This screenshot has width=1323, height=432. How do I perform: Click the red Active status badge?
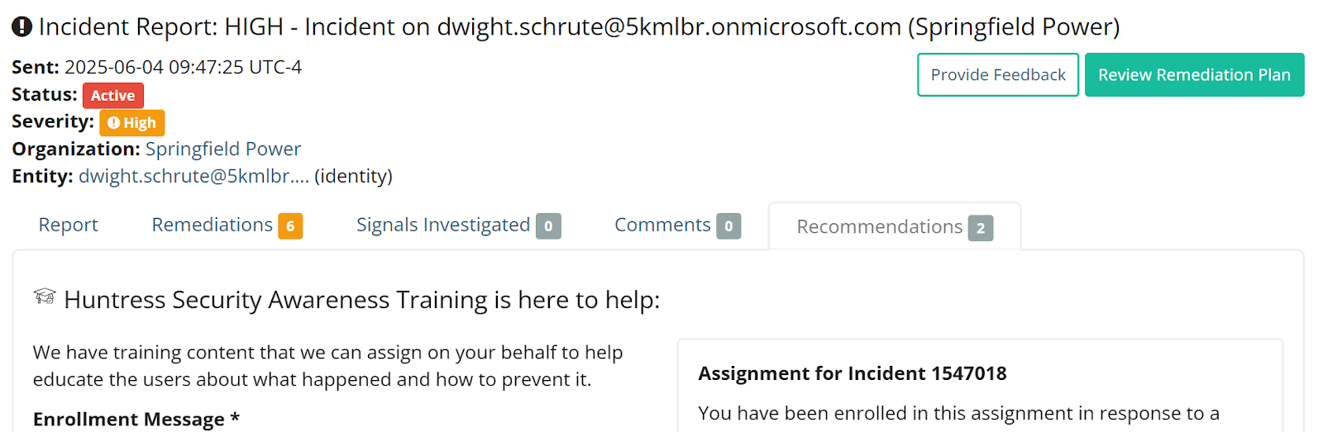pyautogui.click(x=113, y=96)
